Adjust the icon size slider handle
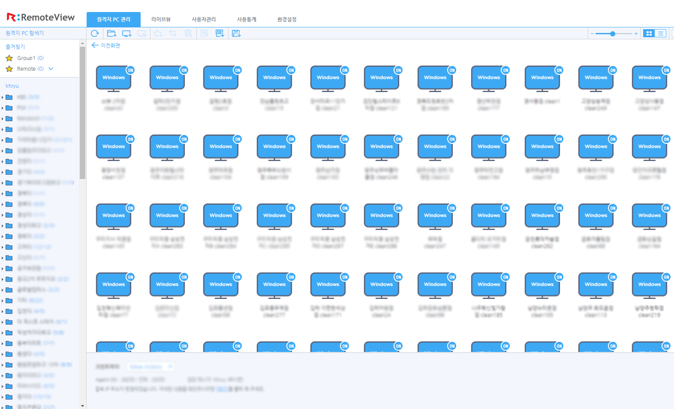Screen dimensions: 674x409 [613, 33]
